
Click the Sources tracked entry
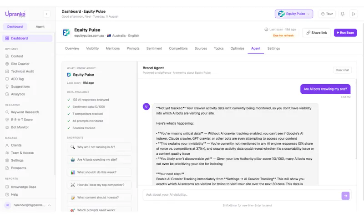coord(84,128)
